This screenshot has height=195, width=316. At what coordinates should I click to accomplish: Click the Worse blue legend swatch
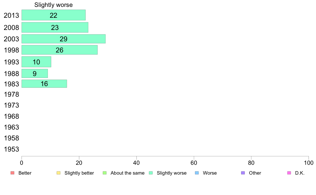197,173
